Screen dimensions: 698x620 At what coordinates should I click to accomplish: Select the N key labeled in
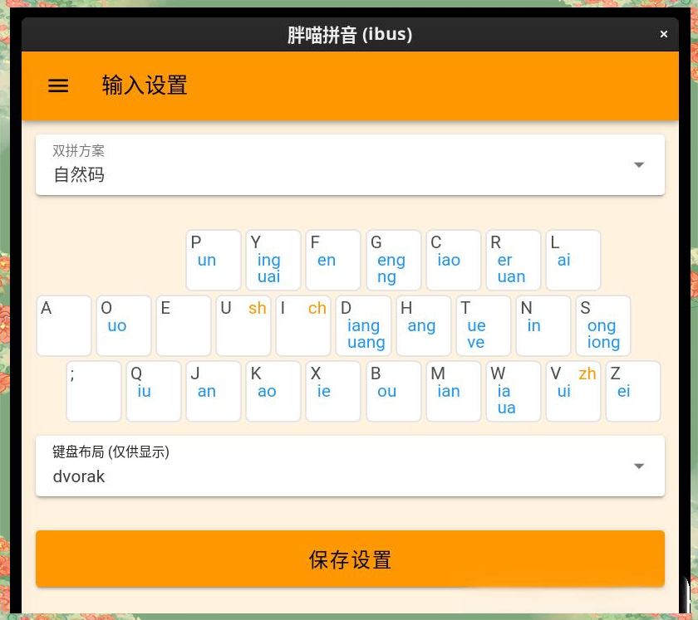(x=543, y=325)
